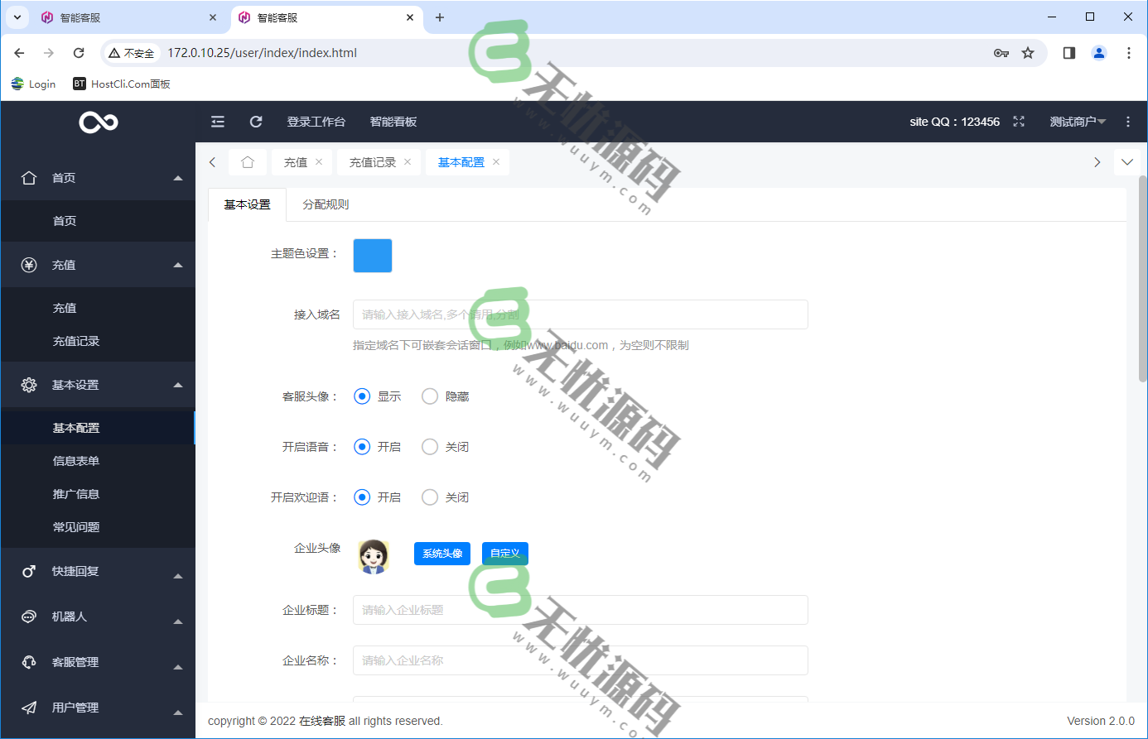Open the tab list dropdown at tab bar right

(x=1127, y=161)
